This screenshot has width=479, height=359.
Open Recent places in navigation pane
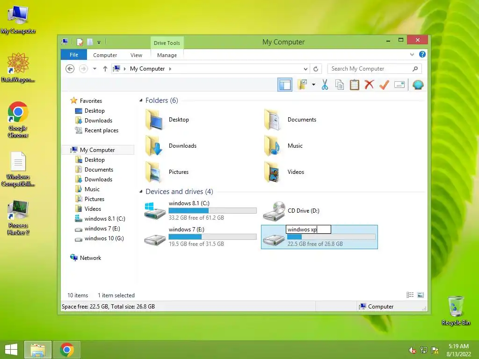[101, 130]
